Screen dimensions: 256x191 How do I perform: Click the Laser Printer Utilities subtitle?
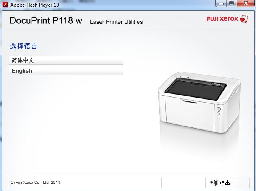116,22
